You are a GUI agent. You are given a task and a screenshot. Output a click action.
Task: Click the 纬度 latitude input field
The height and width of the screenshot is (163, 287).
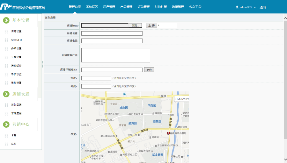(96, 86)
